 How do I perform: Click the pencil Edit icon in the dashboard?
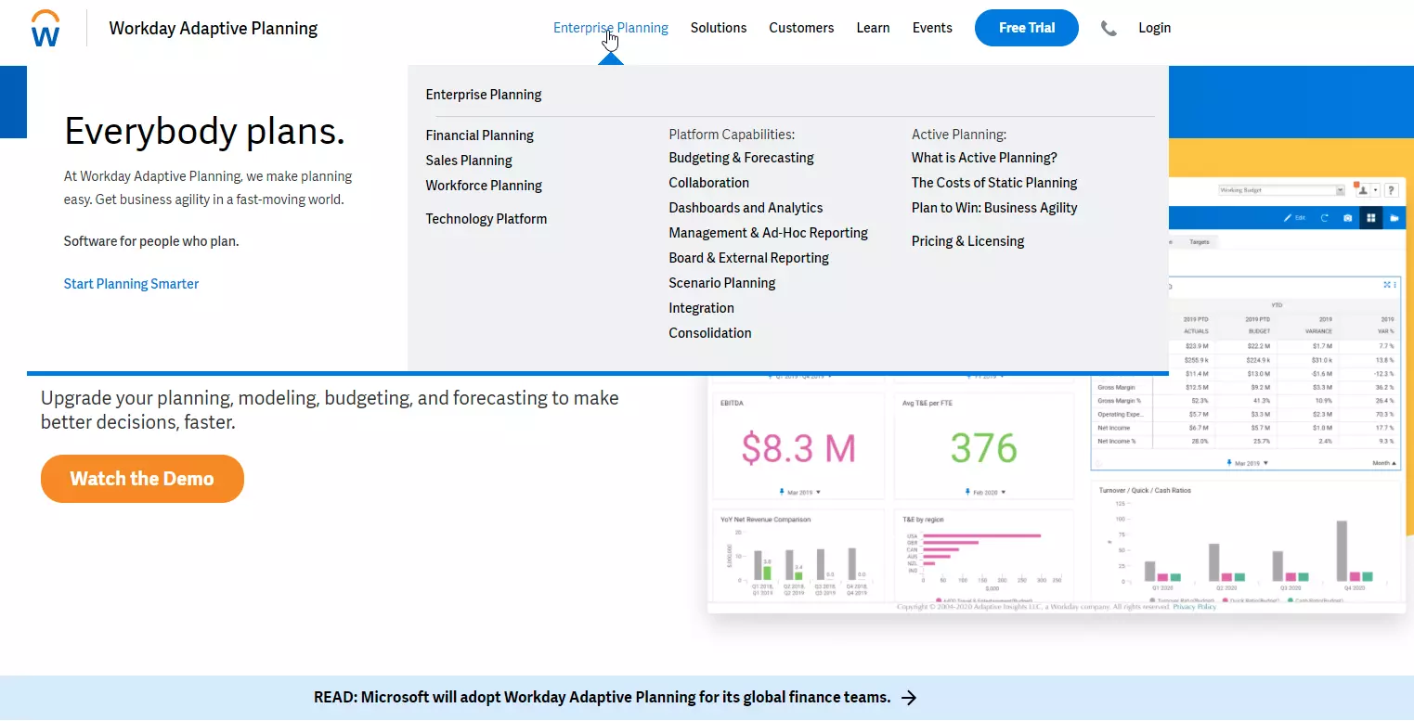[x=1294, y=218]
